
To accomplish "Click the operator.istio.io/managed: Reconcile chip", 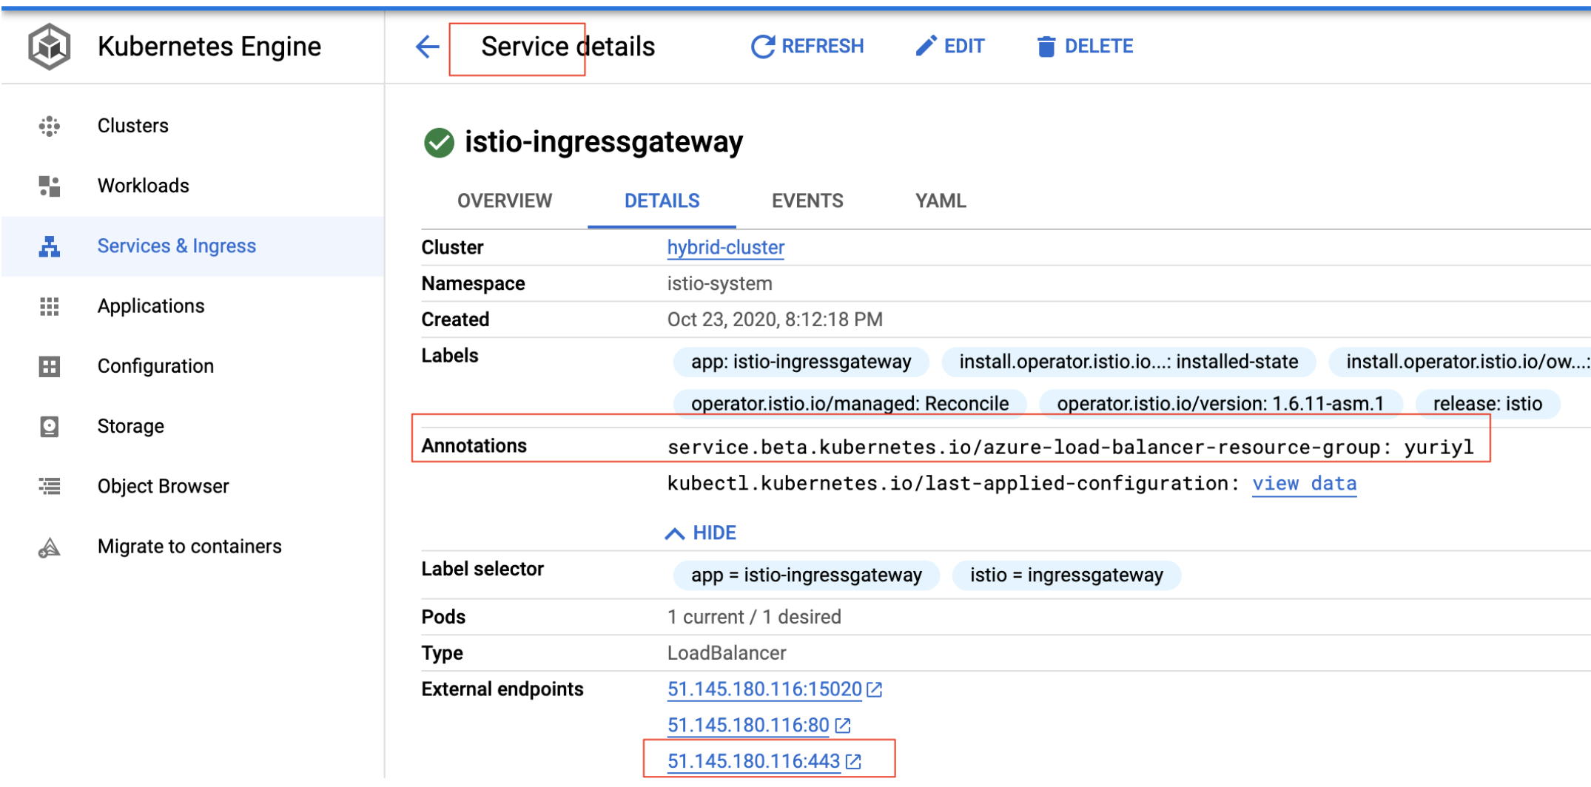I will [850, 404].
